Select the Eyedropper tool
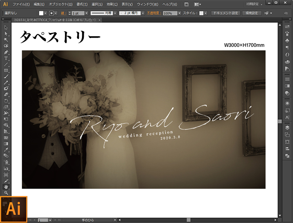293x223 pixels. [x=6, y=150]
